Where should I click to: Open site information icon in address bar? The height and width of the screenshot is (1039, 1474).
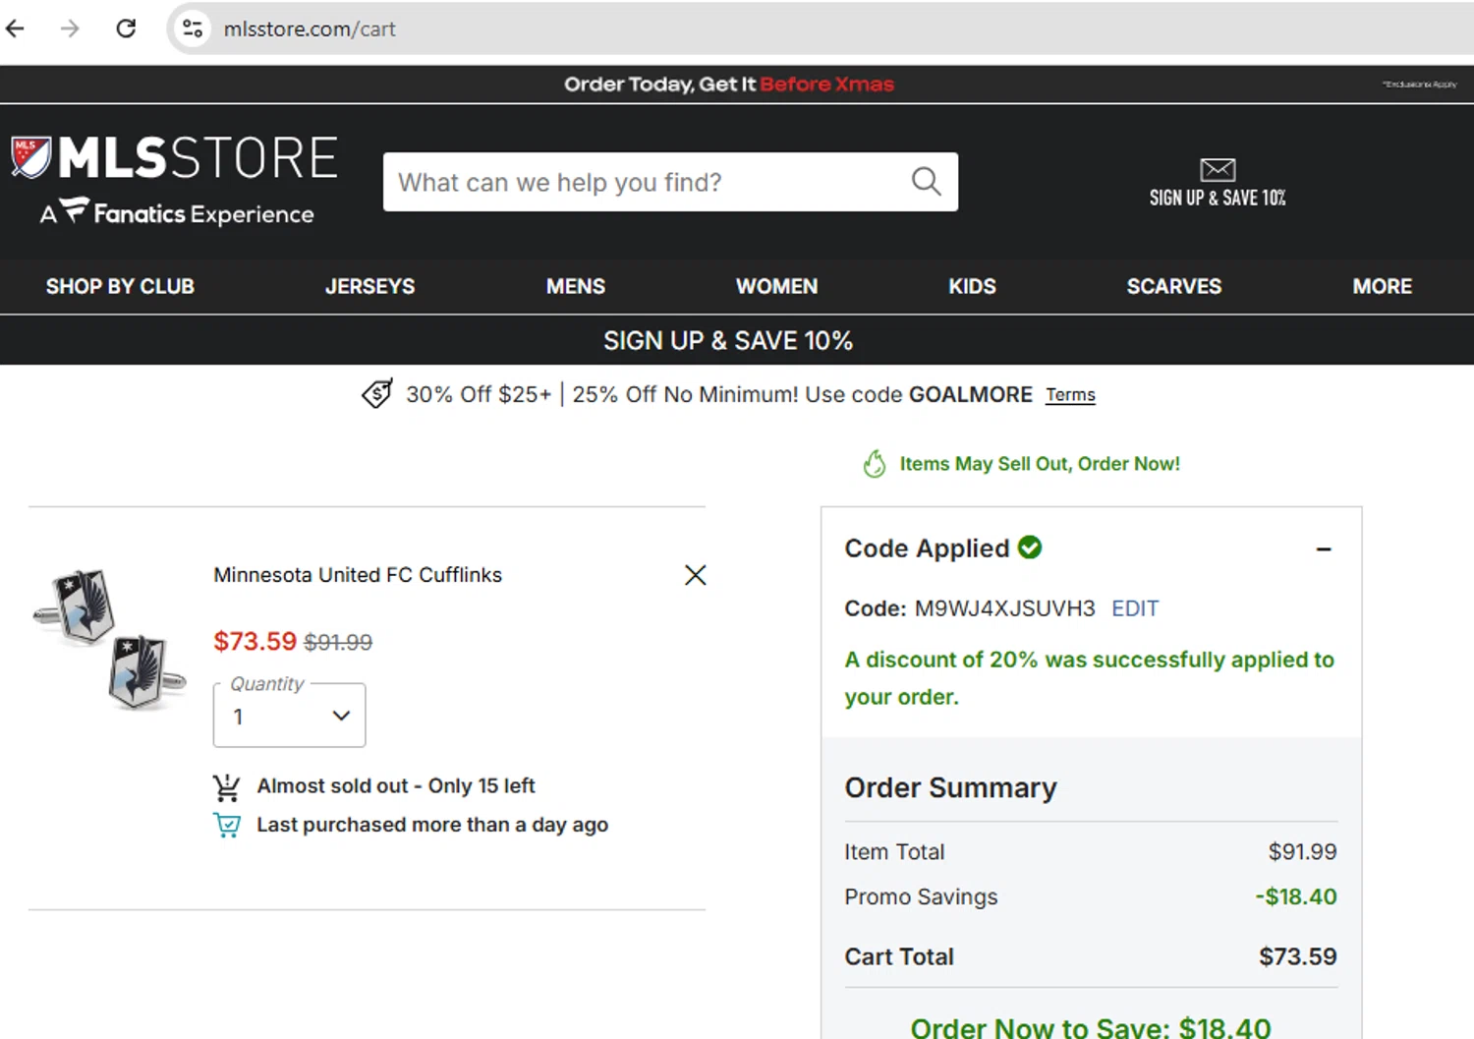point(193,29)
